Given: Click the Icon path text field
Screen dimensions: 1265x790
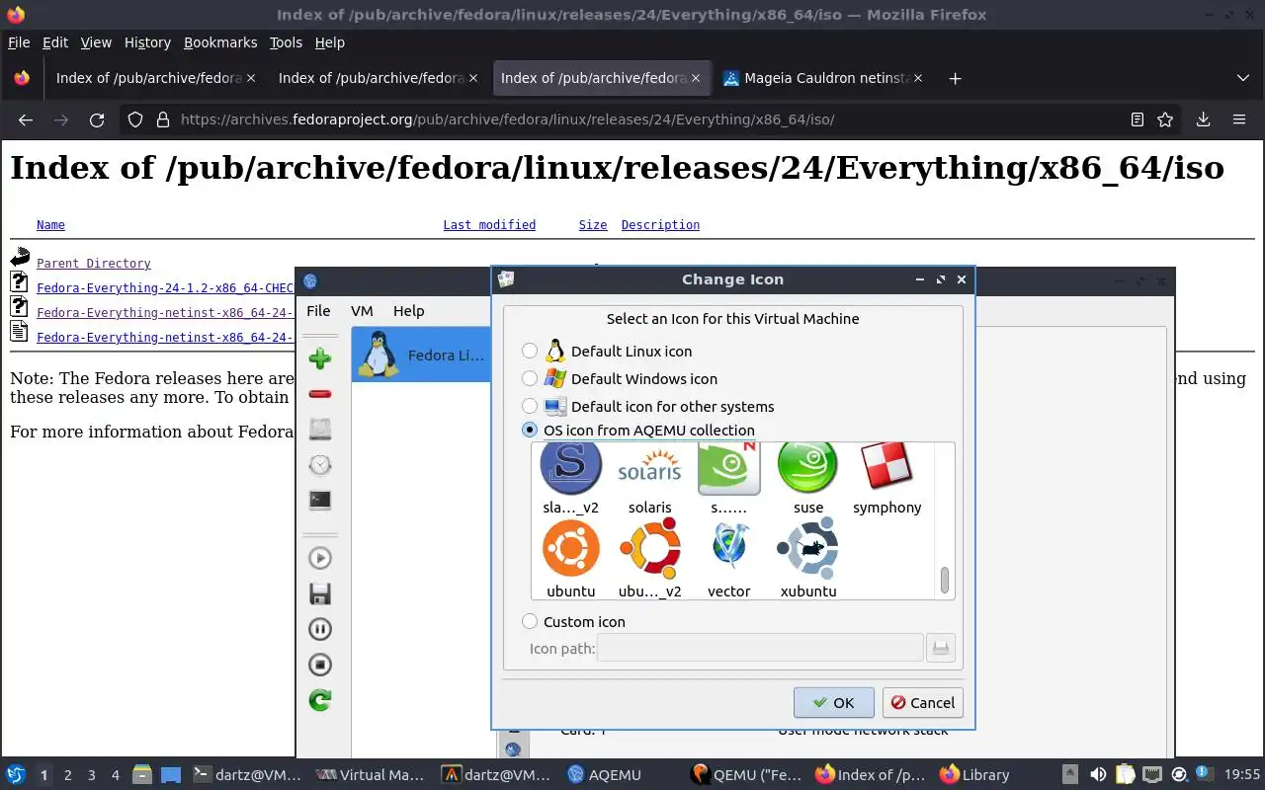Looking at the screenshot, I should point(760,648).
